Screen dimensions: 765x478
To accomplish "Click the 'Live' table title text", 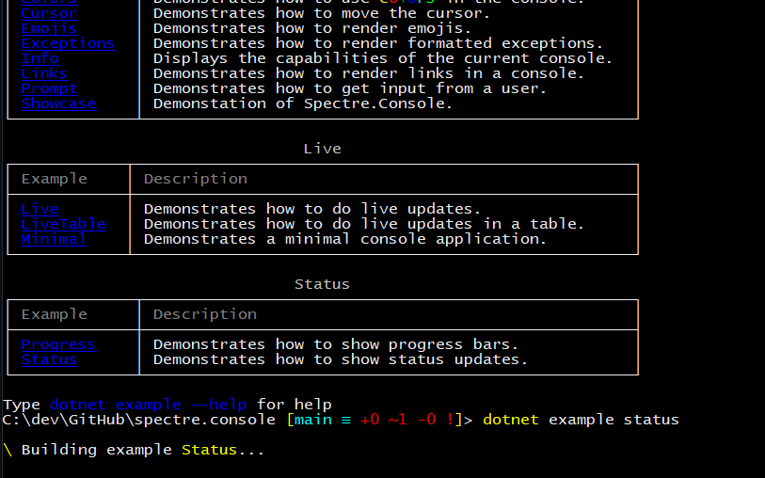I will tap(322, 149).
